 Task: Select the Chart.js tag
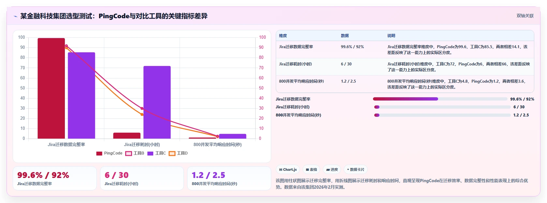288,169
